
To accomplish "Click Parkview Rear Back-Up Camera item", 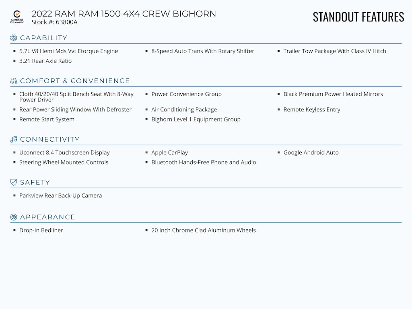I will click(x=60, y=196).
